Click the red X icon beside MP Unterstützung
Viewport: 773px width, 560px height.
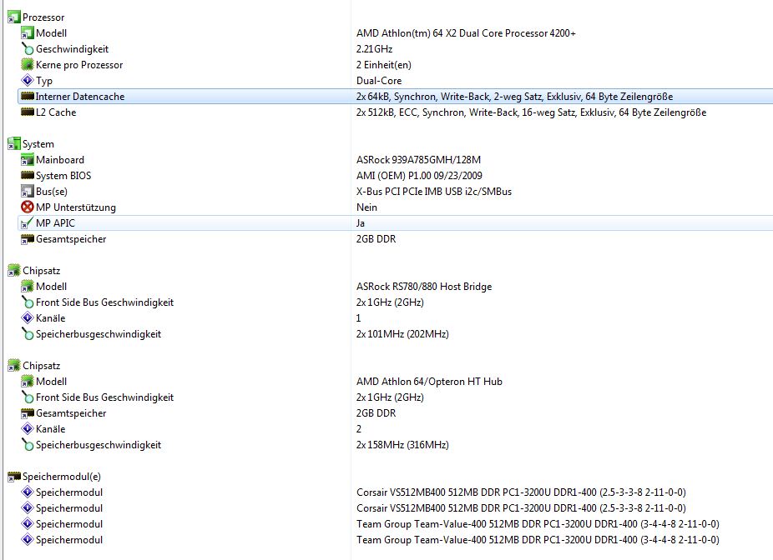pos(28,207)
